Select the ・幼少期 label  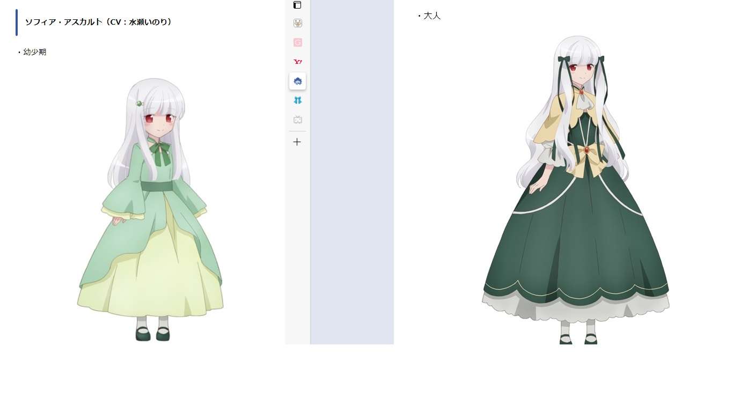click(32, 52)
